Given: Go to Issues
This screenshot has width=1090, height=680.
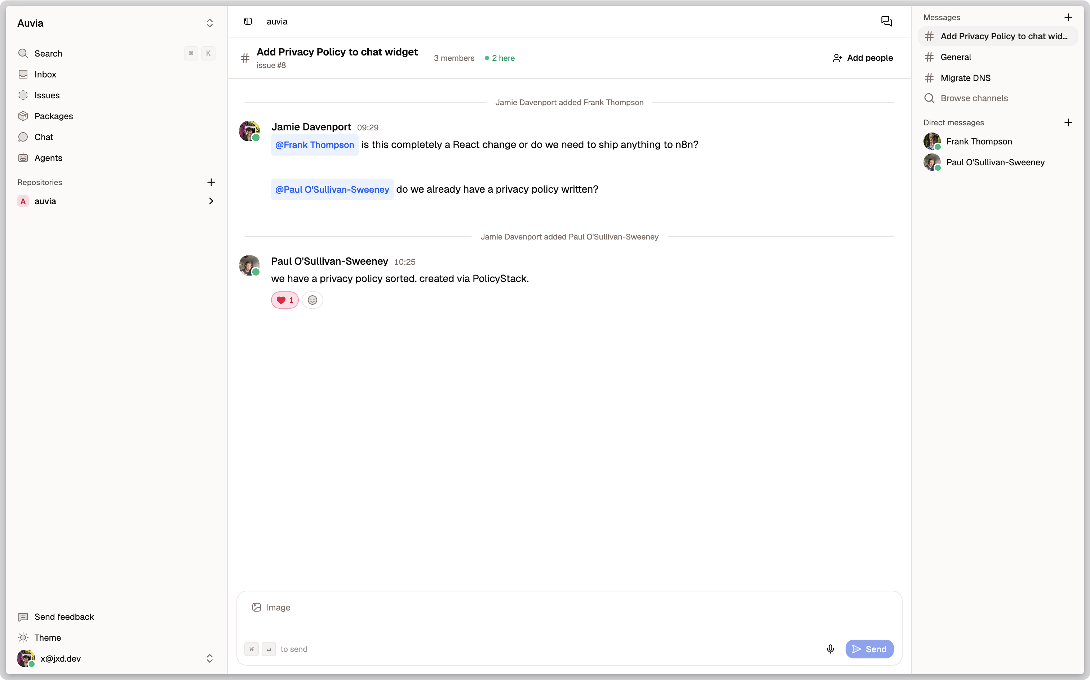Looking at the screenshot, I should click(x=116, y=95).
